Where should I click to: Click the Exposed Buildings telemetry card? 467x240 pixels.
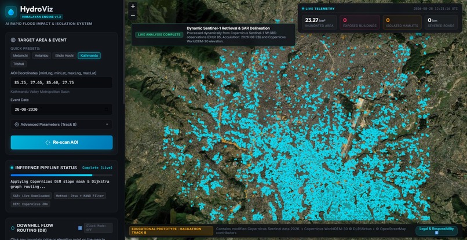point(359,23)
